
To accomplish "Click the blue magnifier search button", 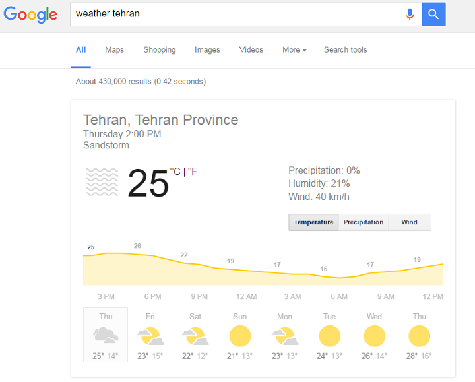I will coord(433,15).
